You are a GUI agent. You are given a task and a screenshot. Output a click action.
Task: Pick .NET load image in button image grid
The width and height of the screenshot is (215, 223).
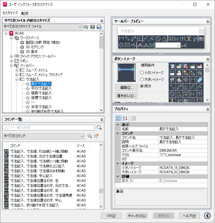[172, 66]
